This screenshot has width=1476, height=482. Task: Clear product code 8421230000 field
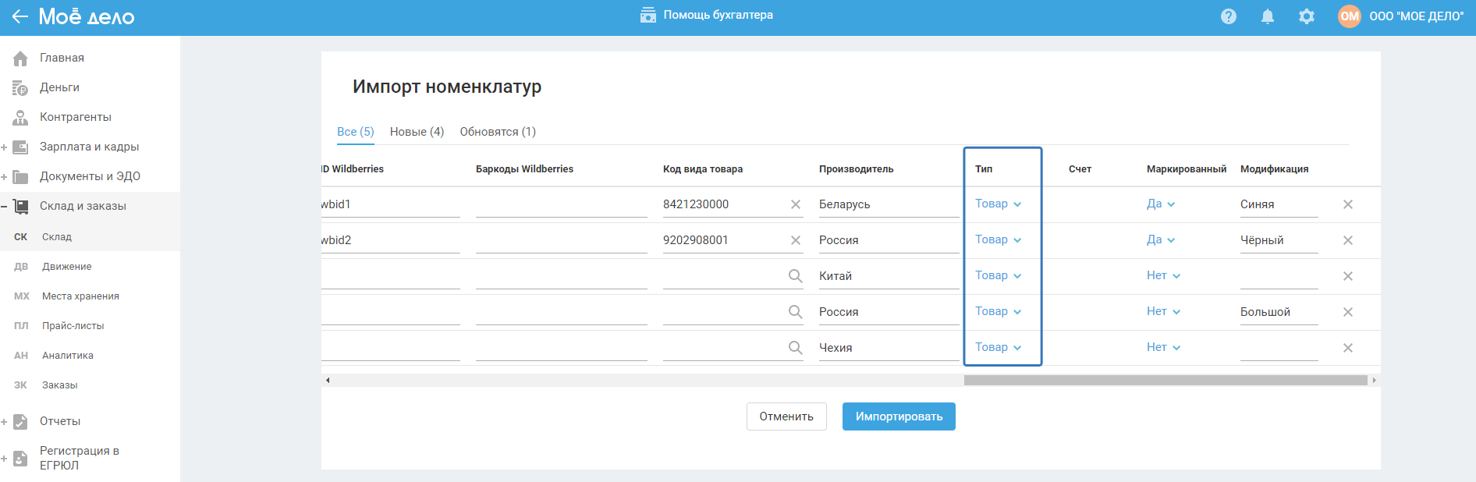tap(796, 204)
